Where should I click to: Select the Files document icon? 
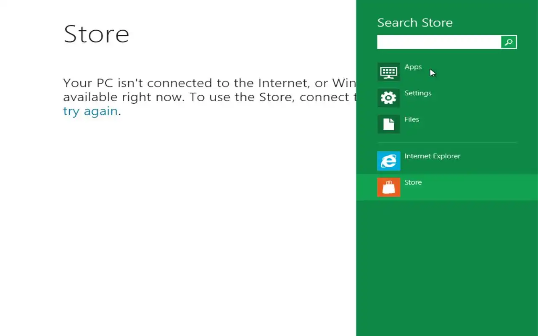click(x=388, y=124)
